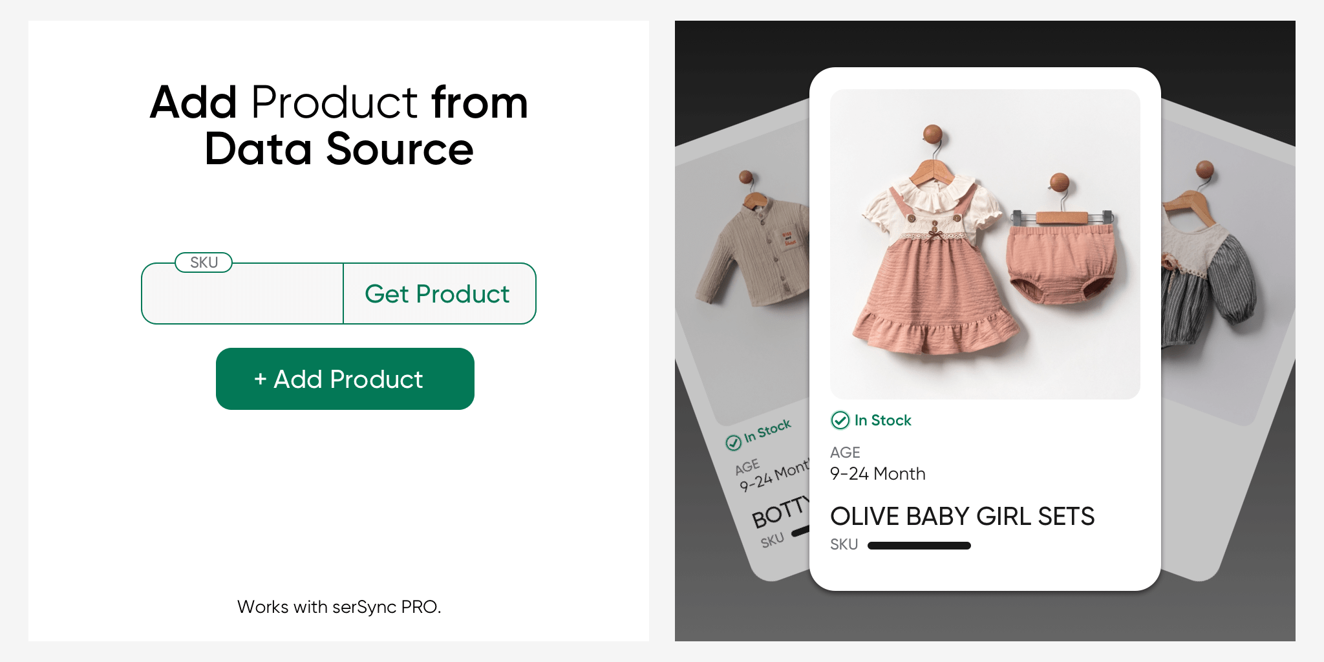
Task: Click the In Stock text on the left card
Action: coord(767,431)
